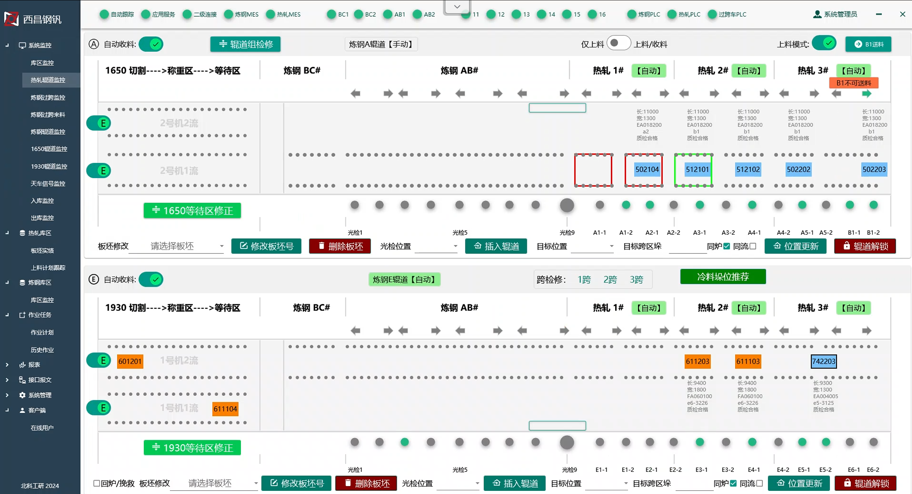Click the 辊道组检修 button

pos(245,44)
